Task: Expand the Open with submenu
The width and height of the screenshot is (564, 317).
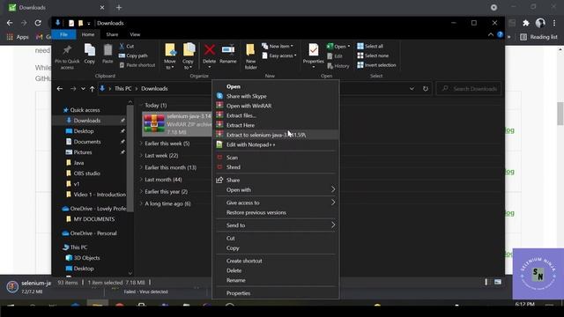Action: [x=276, y=190]
